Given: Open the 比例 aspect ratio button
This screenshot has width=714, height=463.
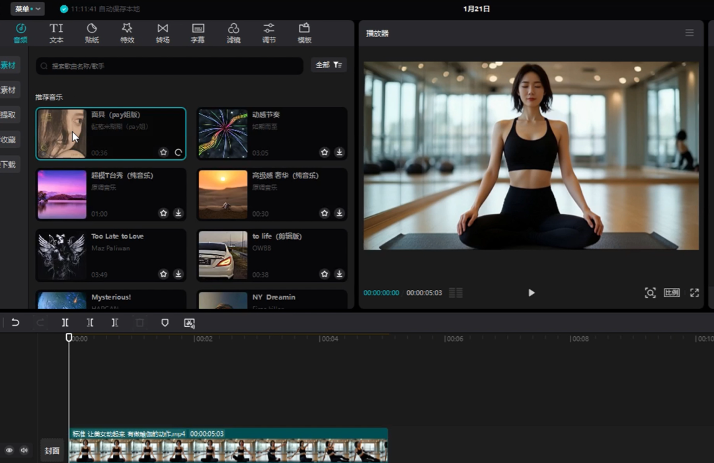Looking at the screenshot, I should pyautogui.click(x=672, y=293).
